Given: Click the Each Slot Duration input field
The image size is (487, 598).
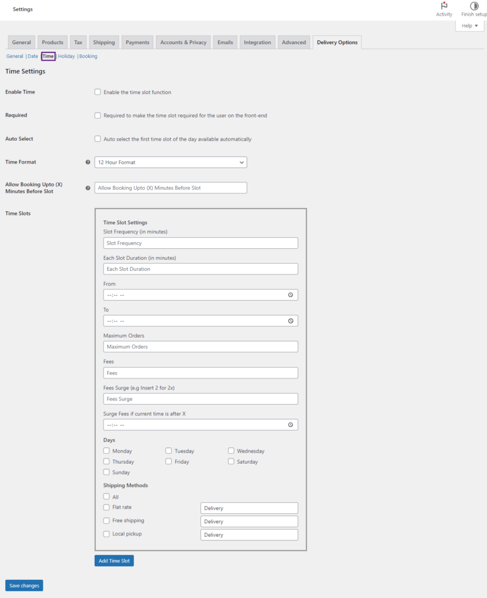Looking at the screenshot, I should click(201, 269).
